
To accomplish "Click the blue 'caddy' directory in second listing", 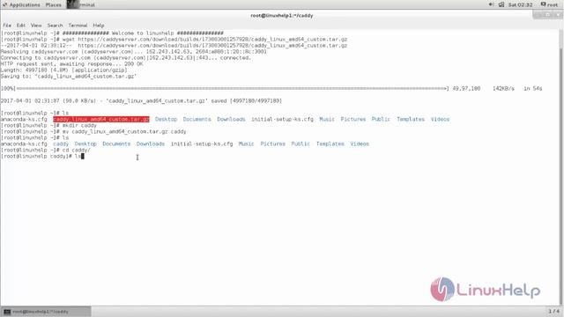I will point(61,144).
